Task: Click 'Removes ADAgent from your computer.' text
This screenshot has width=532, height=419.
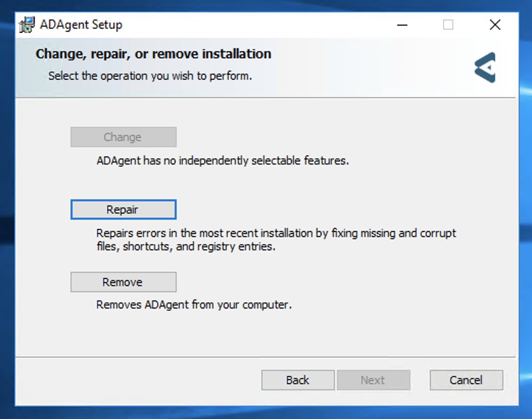Action: coord(194,305)
